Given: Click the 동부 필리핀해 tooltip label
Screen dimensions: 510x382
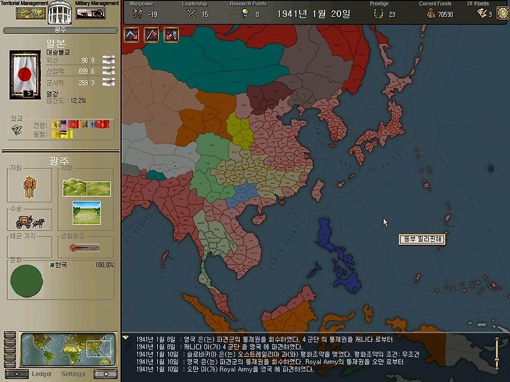Looking at the screenshot, I should pyautogui.click(x=422, y=239).
